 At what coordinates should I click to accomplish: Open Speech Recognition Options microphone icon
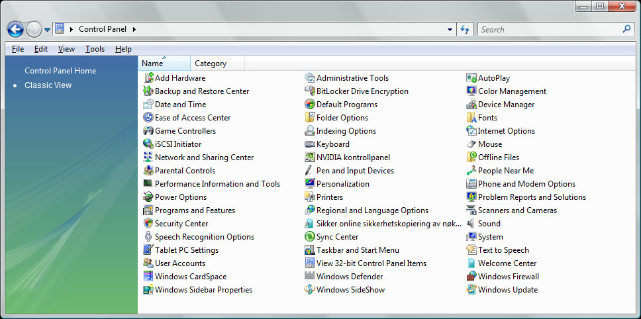point(148,236)
